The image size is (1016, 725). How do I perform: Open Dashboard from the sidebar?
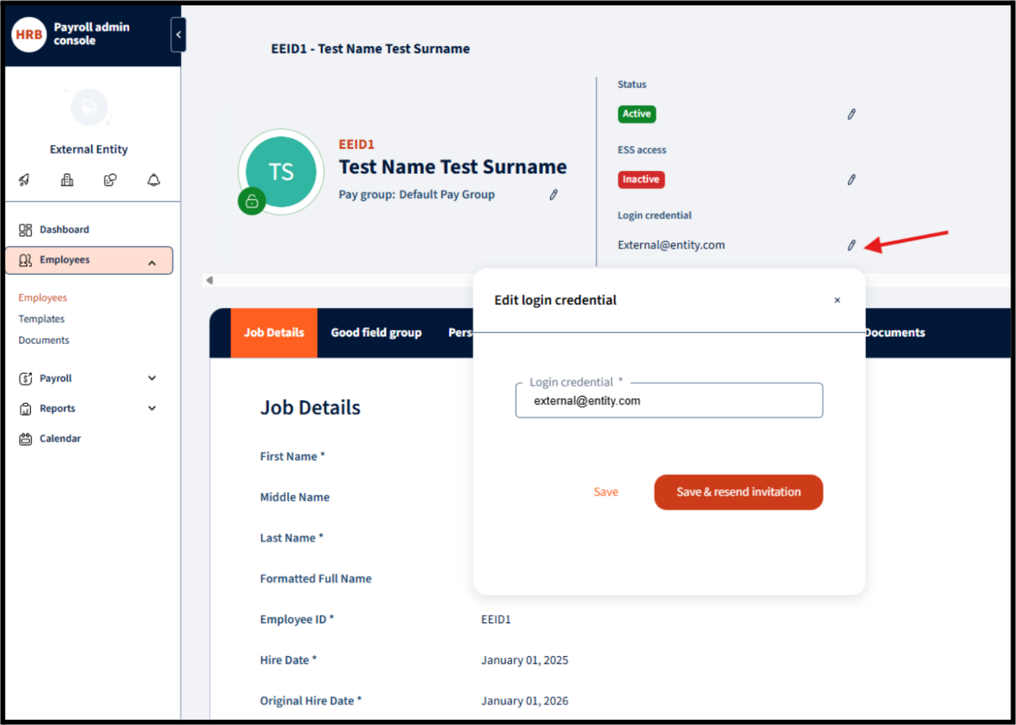(64, 229)
